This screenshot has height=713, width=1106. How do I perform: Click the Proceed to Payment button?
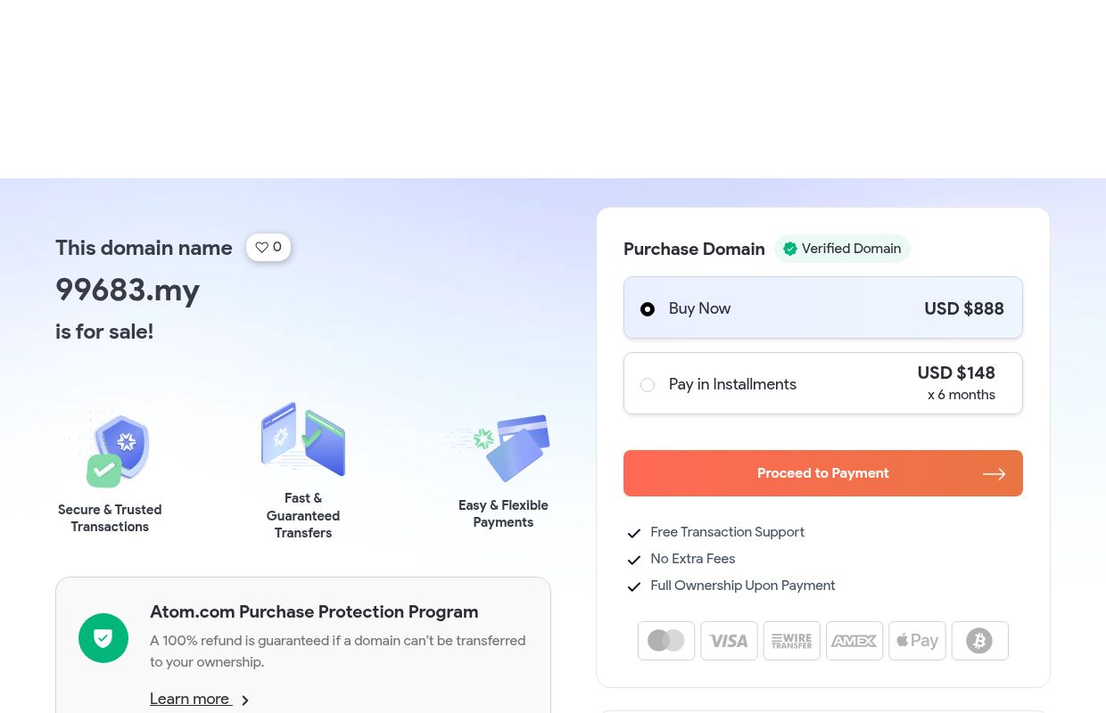click(x=822, y=473)
